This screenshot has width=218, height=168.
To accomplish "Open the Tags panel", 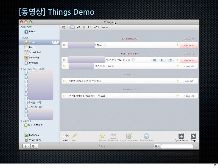I will pyautogui.click(x=193, y=136).
